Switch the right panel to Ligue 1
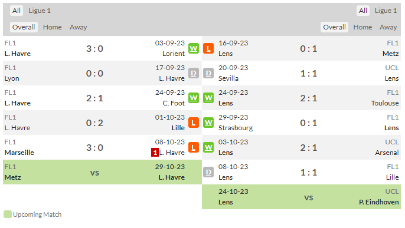The image size is (405, 228). point(386,11)
